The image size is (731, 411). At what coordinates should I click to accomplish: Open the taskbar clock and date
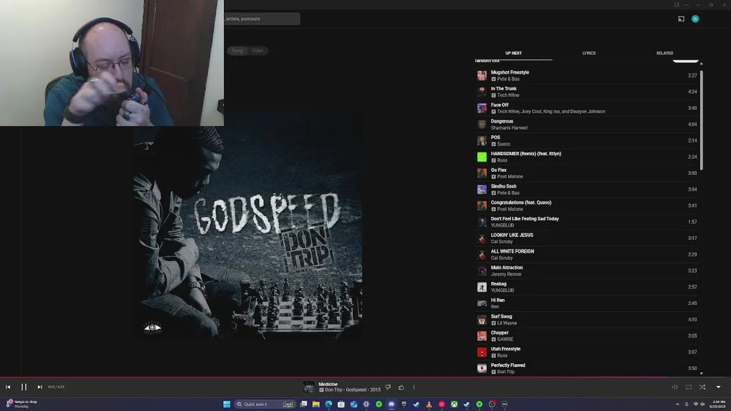tap(718, 404)
